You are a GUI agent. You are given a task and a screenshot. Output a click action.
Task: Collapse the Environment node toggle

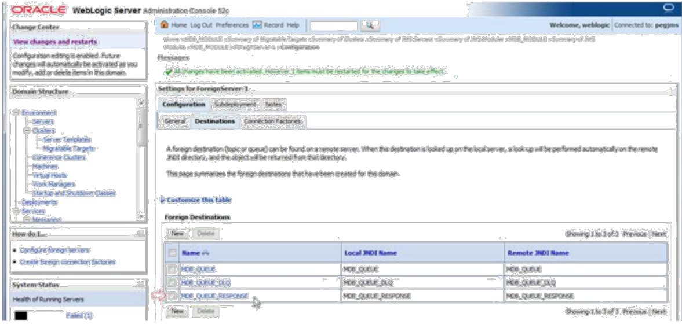point(16,112)
